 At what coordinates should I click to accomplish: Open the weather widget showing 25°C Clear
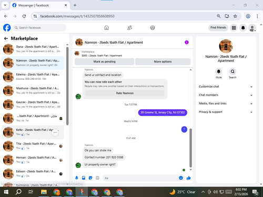183,192
